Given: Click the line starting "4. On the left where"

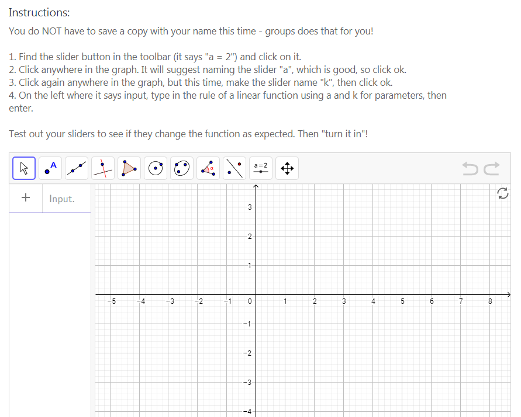Looking at the screenshot, I should point(227,96).
